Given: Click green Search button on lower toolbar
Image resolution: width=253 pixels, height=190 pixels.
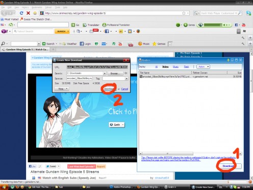Looking at the screenshot, I should point(48,44).
